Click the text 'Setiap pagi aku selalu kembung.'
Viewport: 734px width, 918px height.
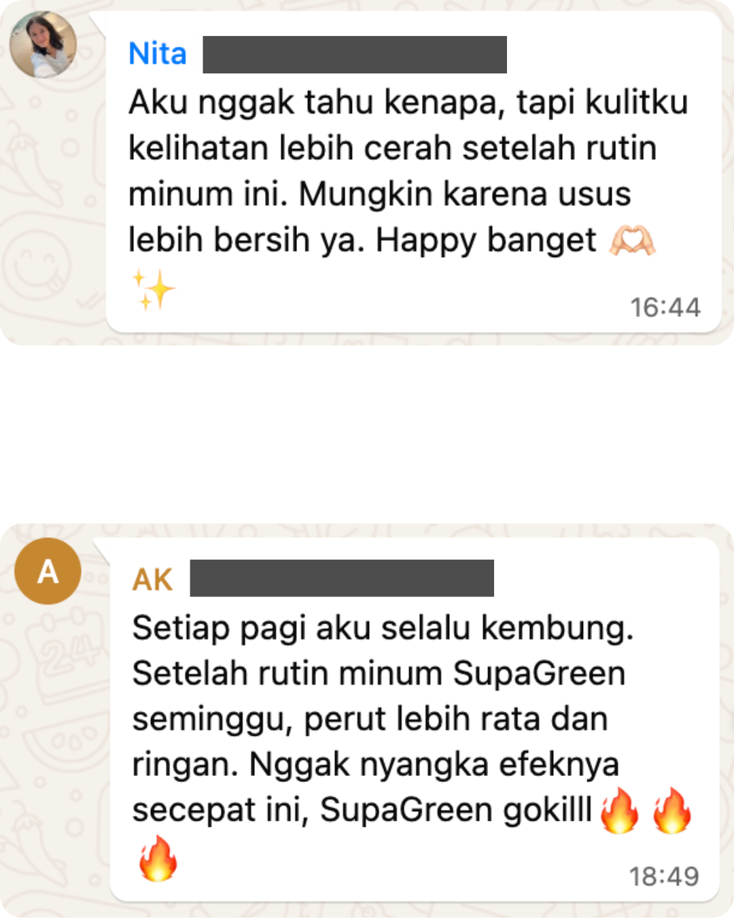pos(383,628)
